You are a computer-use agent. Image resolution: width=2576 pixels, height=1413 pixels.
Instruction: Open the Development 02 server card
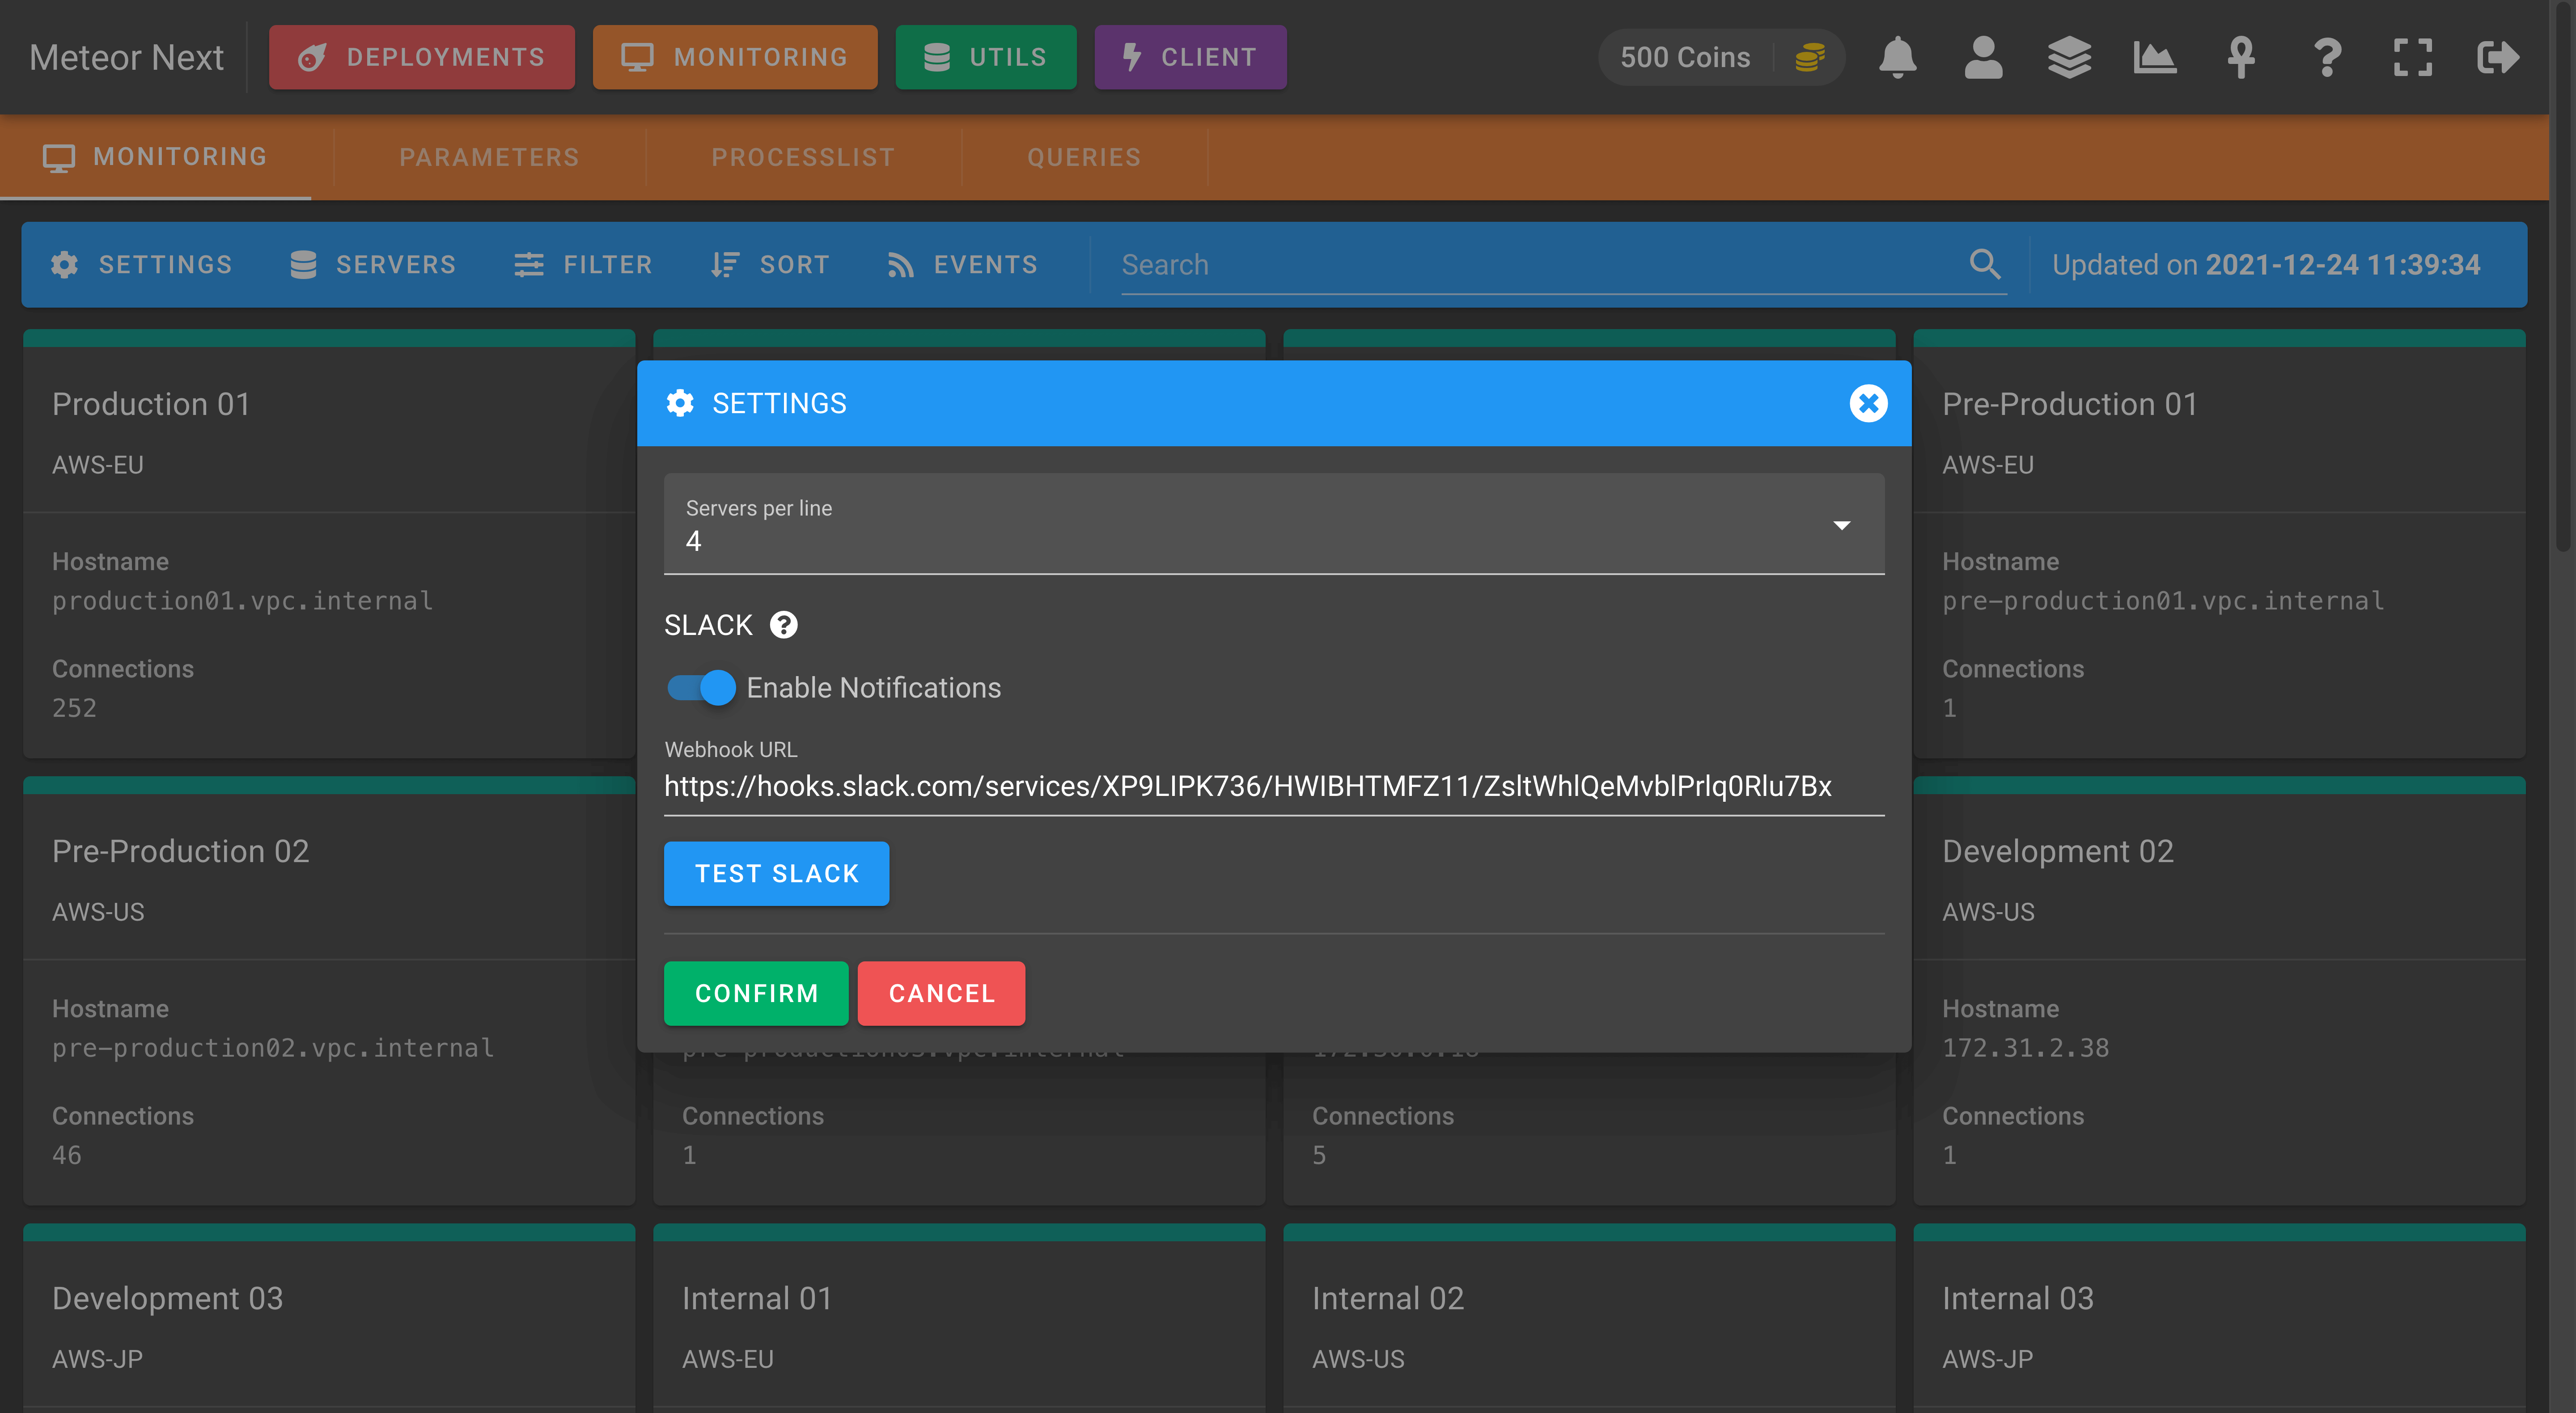2219,990
